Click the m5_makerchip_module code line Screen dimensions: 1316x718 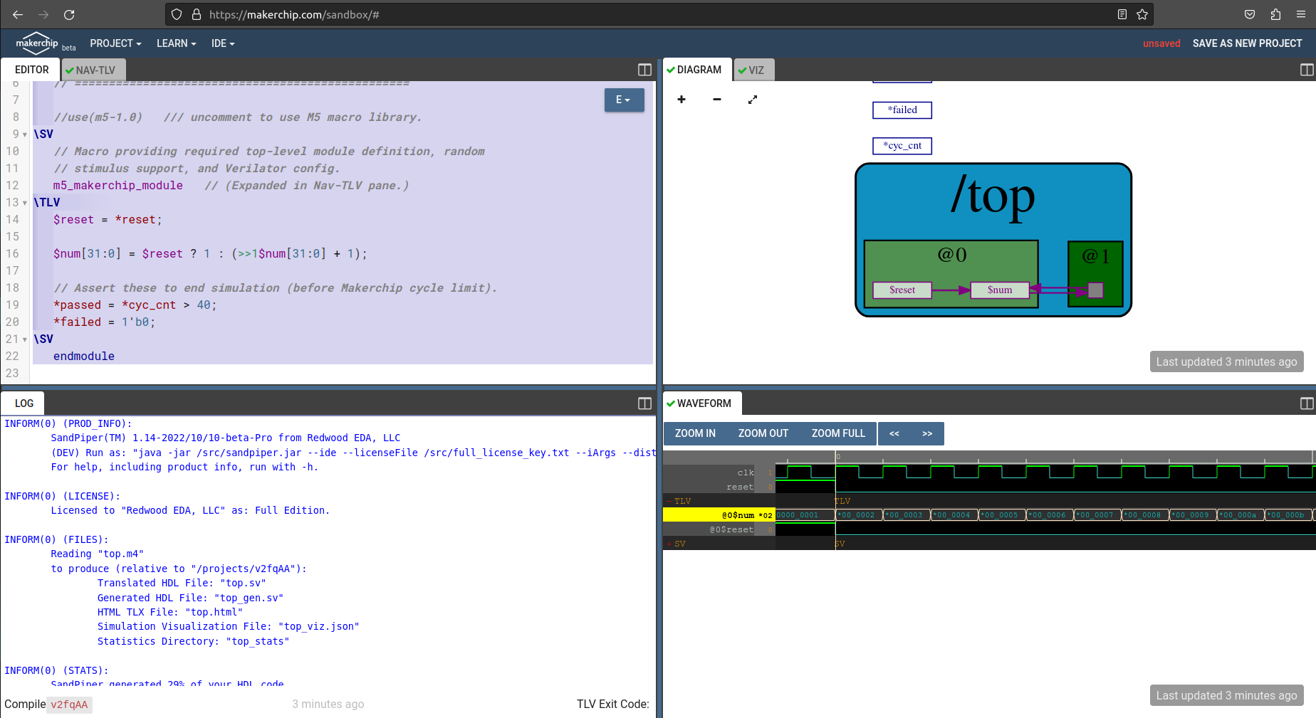click(x=117, y=186)
